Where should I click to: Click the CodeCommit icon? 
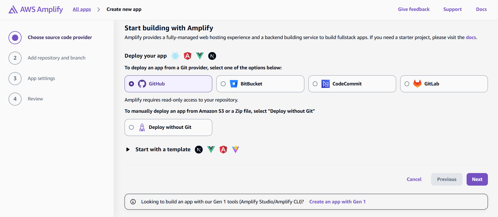[x=326, y=84]
